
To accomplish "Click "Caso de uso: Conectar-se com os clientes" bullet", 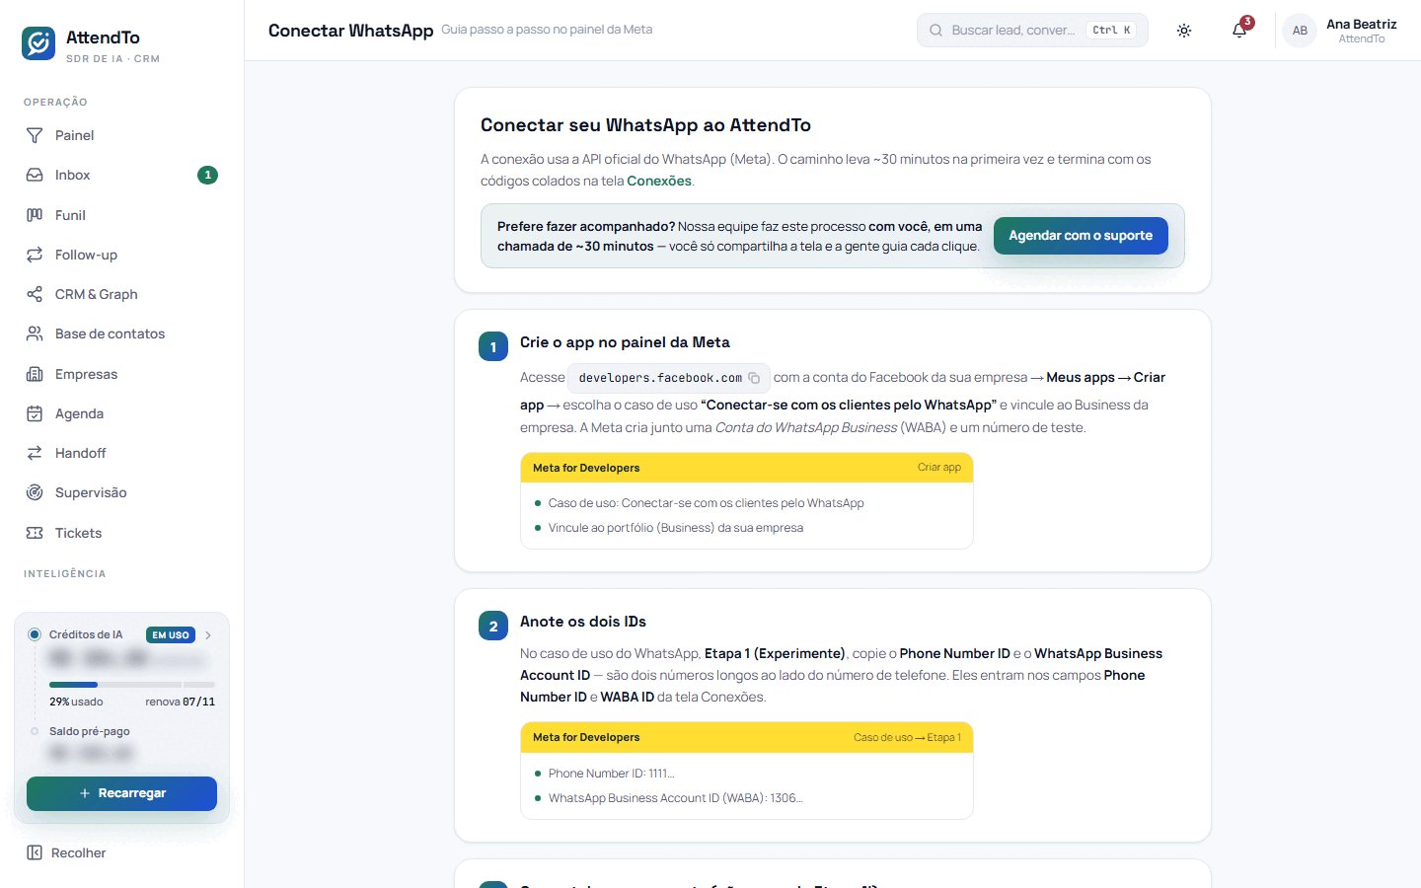I will pos(707,503).
